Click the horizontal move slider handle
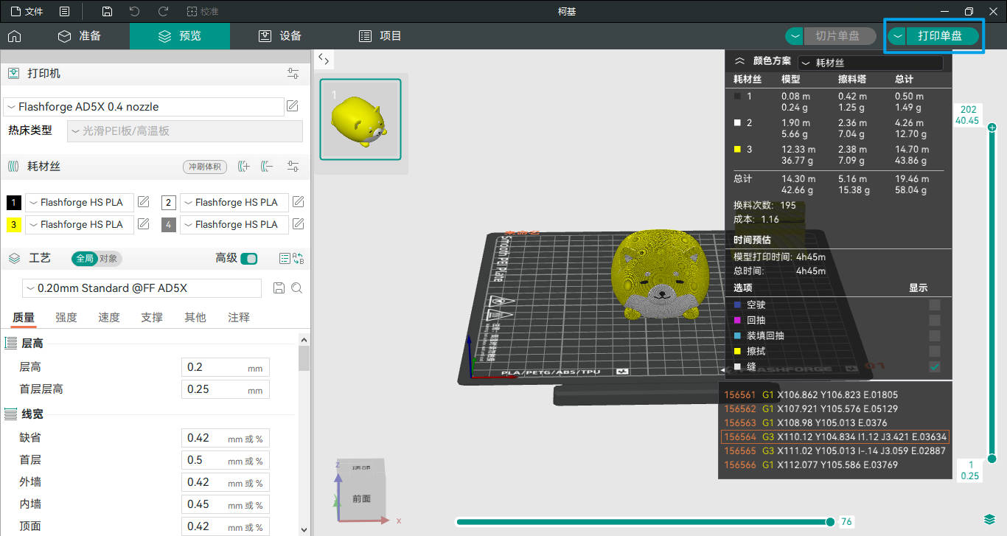1007x536 pixels. [x=830, y=522]
